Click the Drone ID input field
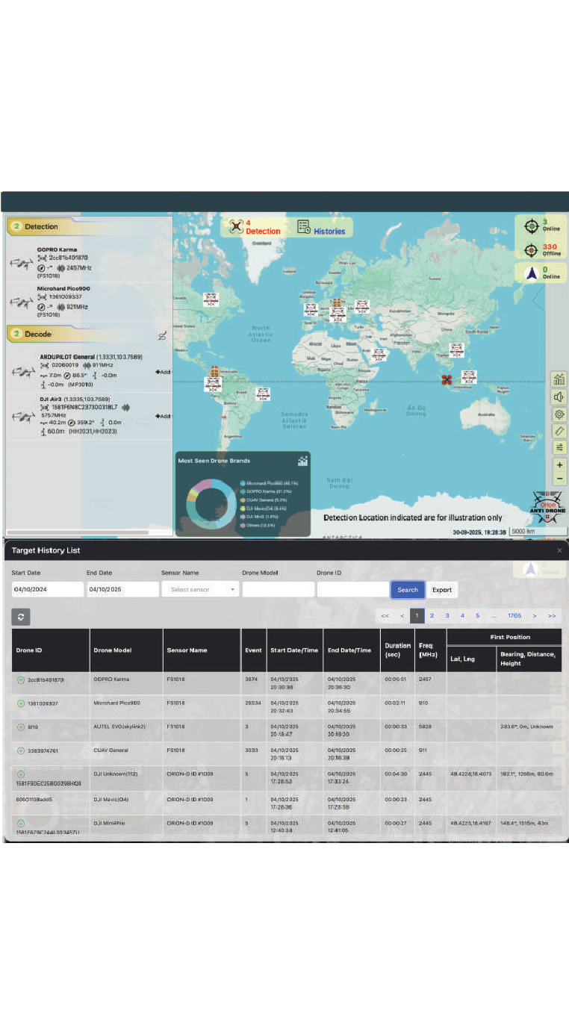The image size is (569, 1032). tap(352, 589)
